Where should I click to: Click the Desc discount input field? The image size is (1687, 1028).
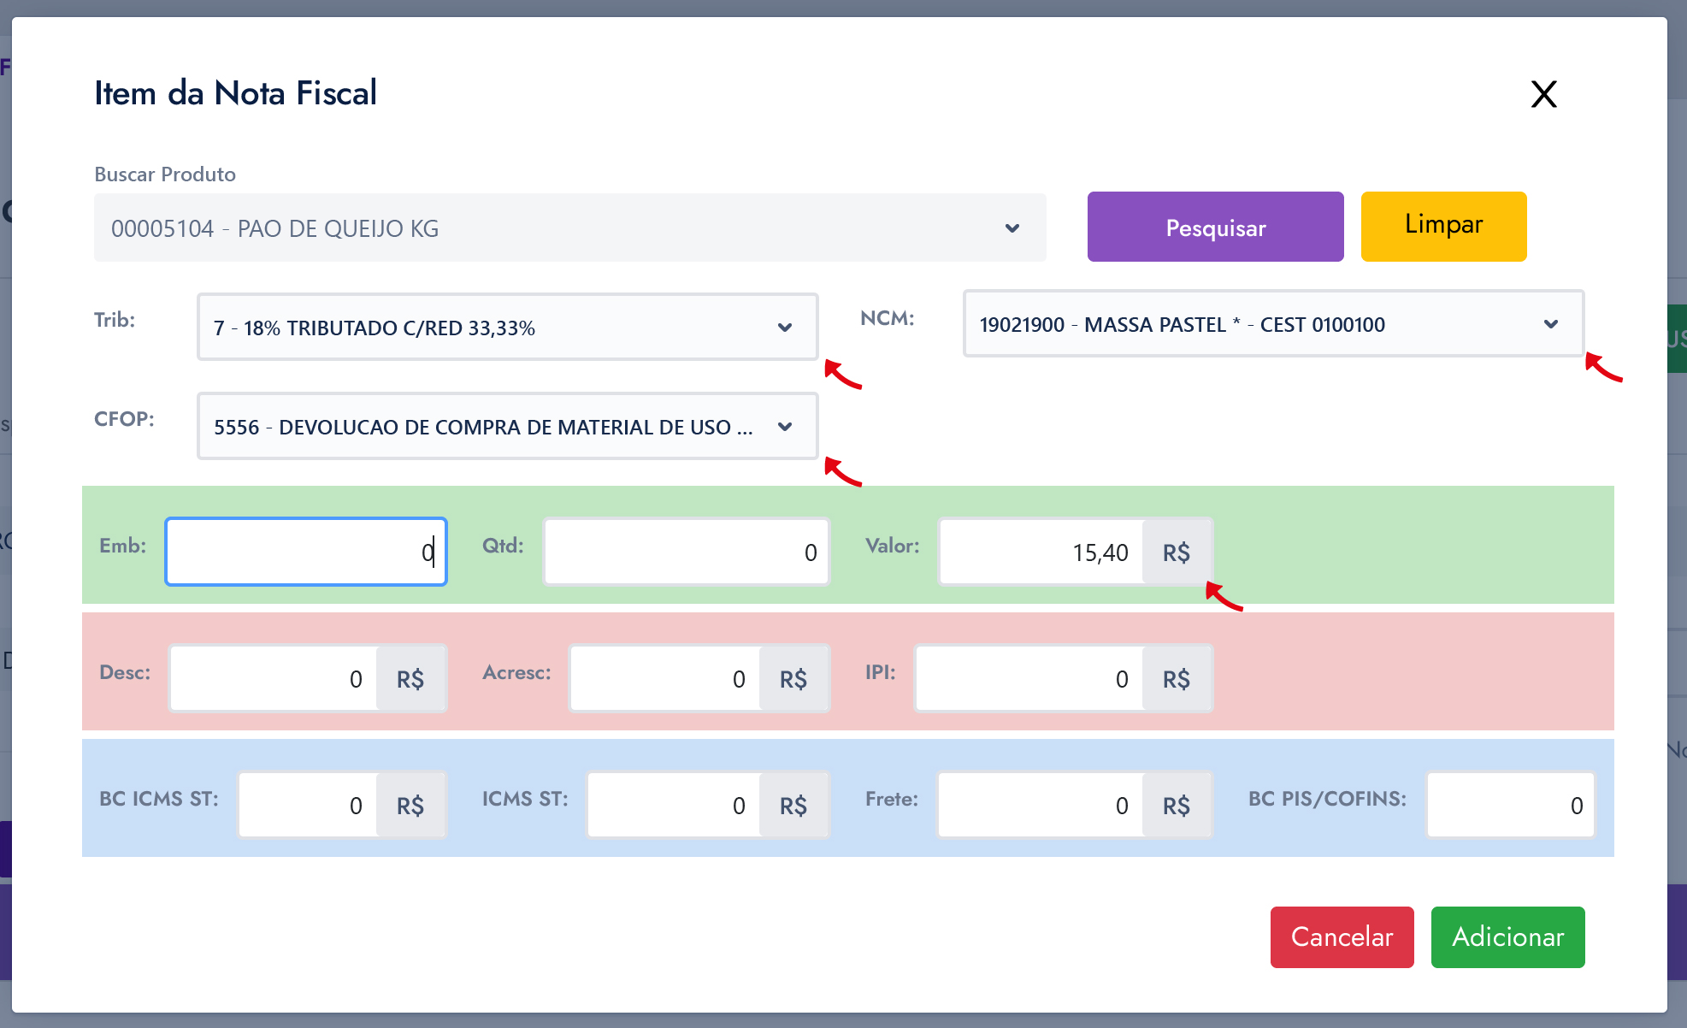coord(274,679)
